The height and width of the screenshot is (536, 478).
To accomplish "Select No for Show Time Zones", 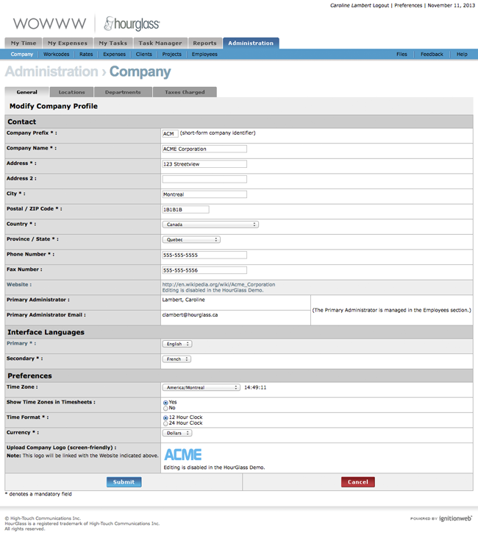I will coord(165,408).
